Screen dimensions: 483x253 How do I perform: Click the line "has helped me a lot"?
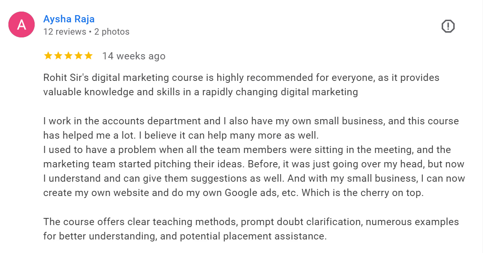coord(181,135)
